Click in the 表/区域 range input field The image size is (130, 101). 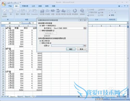click(x=68, y=28)
